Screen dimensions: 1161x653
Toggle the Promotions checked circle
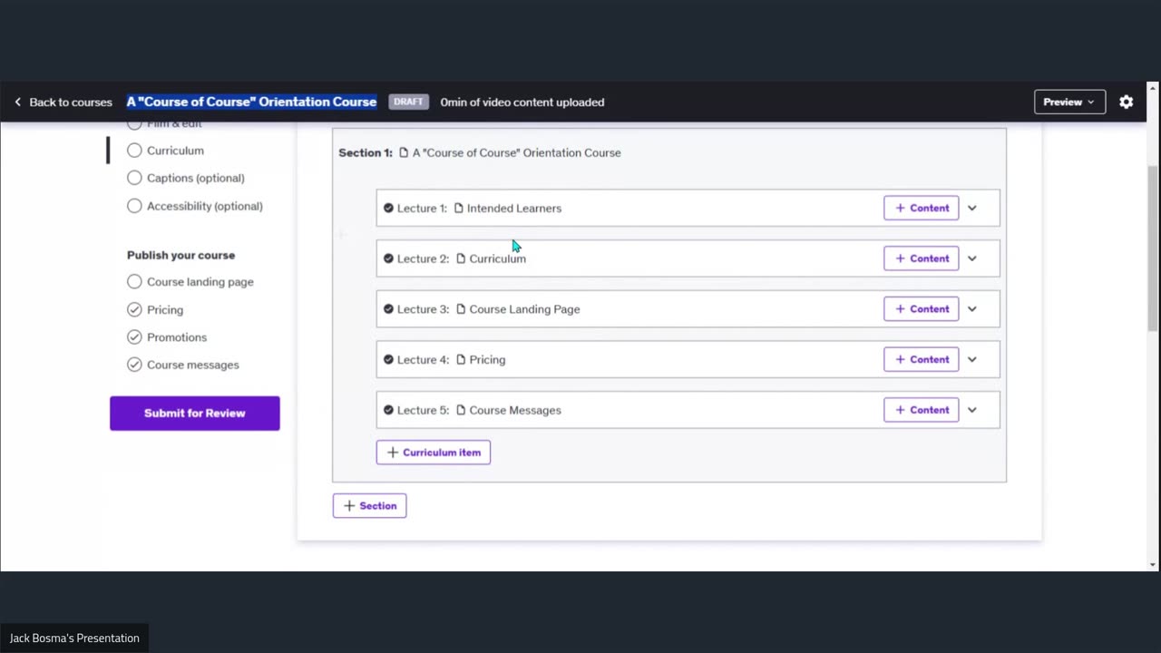(134, 337)
